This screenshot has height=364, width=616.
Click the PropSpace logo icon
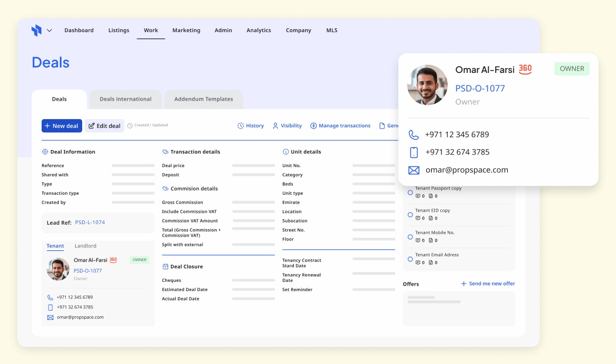(x=36, y=30)
